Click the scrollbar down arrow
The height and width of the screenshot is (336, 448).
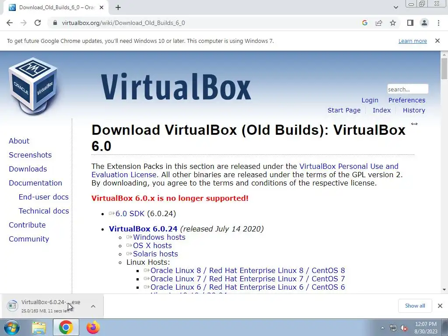tap(444, 290)
